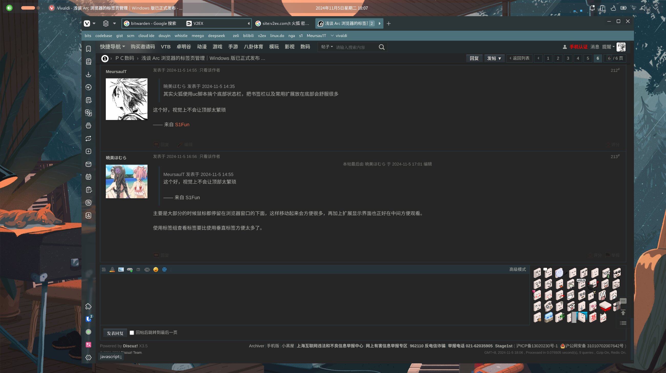Open the VTB navigation item
This screenshot has height=373, width=666.
(165, 47)
